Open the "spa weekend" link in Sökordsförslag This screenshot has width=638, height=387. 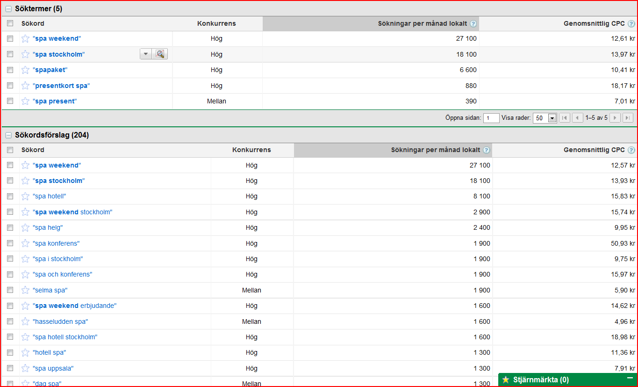[x=57, y=165]
